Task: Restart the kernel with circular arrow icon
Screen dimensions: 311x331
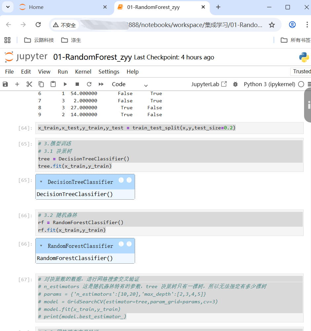Action: (89, 84)
